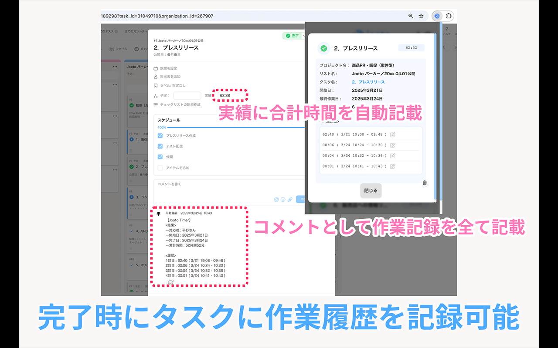The height and width of the screenshot is (348, 558).
Task: Click the zoom magnifier icon in address bar
Action: (x=410, y=16)
